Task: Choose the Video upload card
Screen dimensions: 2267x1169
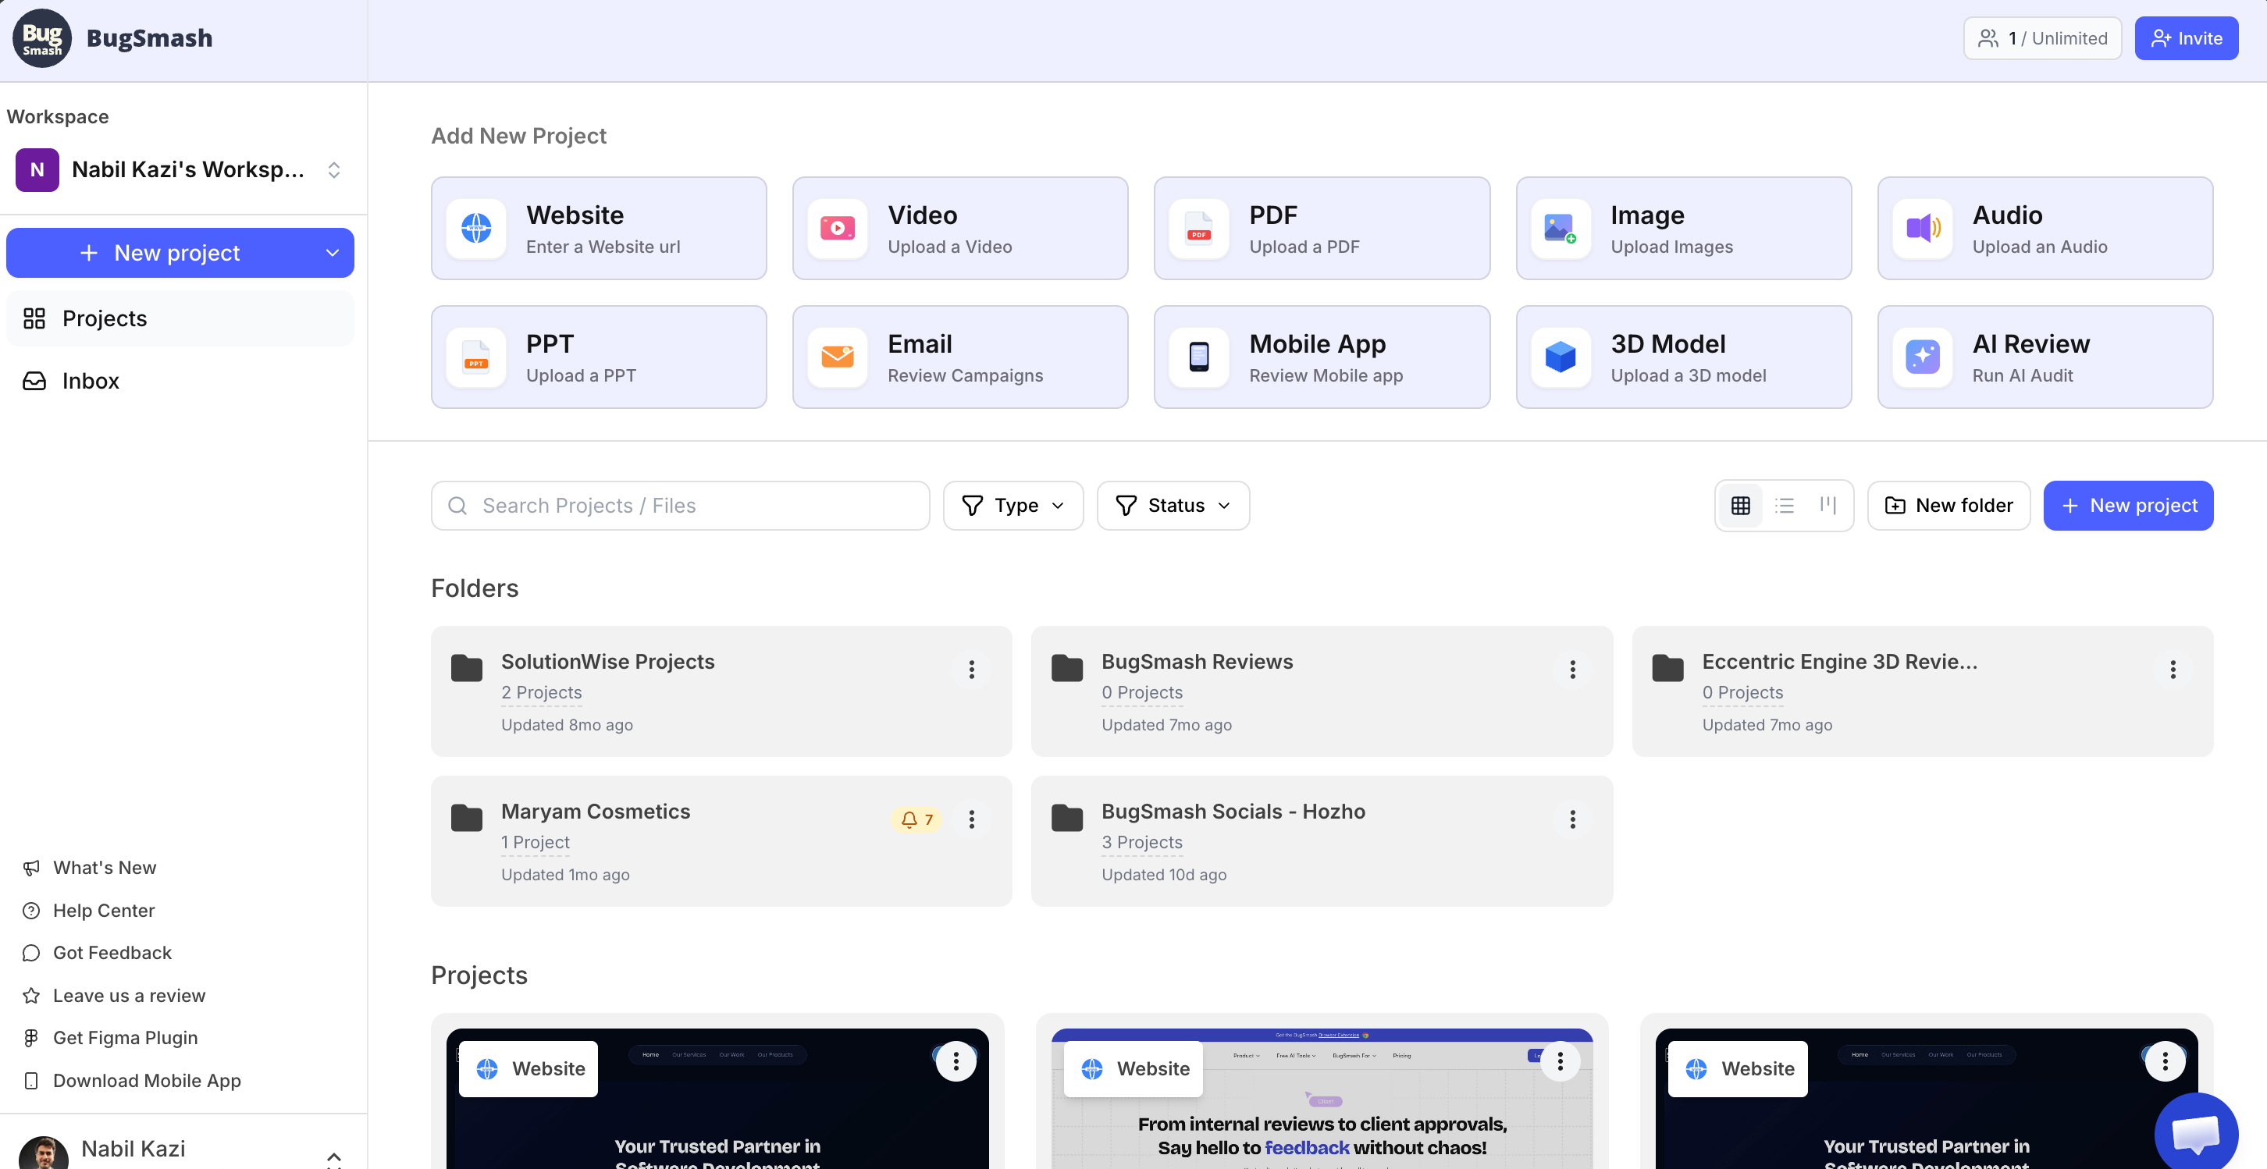Action: [960, 229]
